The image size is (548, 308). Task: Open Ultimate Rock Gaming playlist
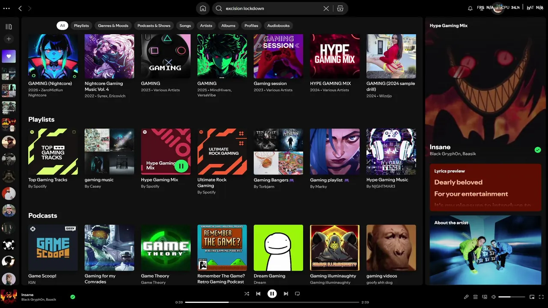(222, 151)
